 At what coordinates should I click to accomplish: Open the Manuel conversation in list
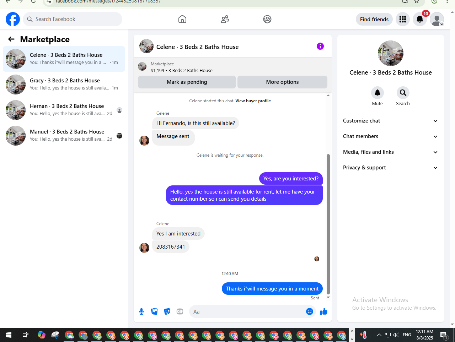point(64,136)
